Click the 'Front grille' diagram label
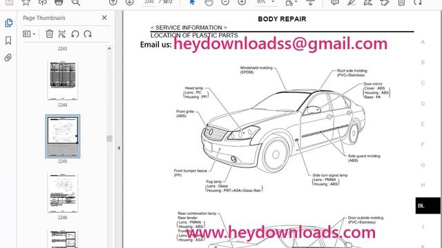 pyautogui.click(x=185, y=112)
